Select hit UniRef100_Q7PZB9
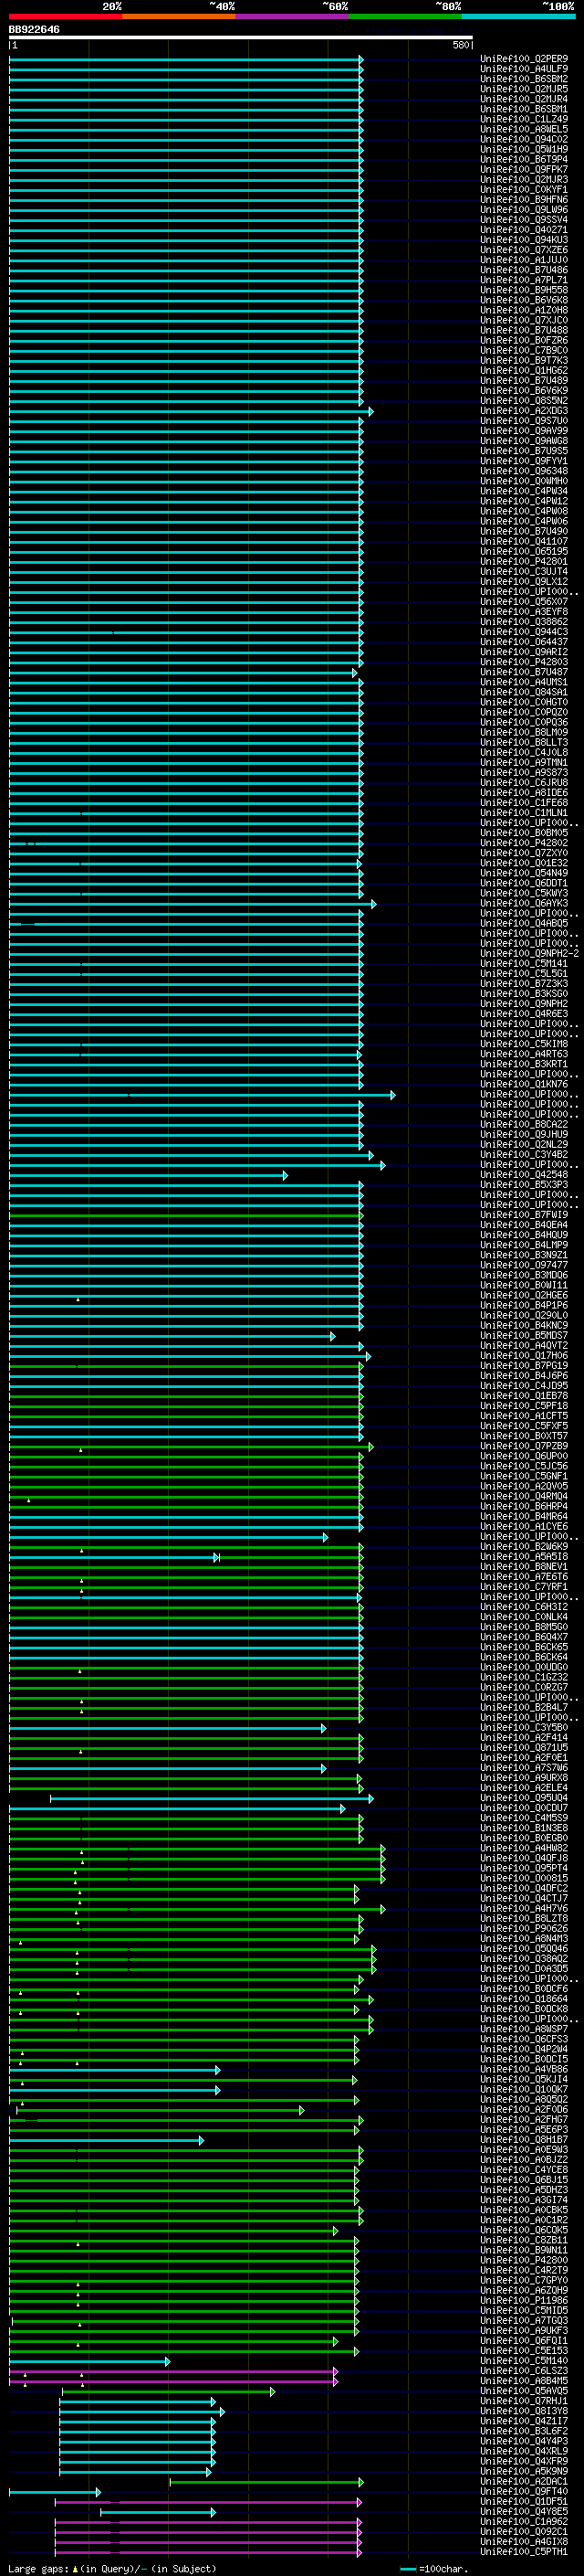 [x=524, y=1447]
